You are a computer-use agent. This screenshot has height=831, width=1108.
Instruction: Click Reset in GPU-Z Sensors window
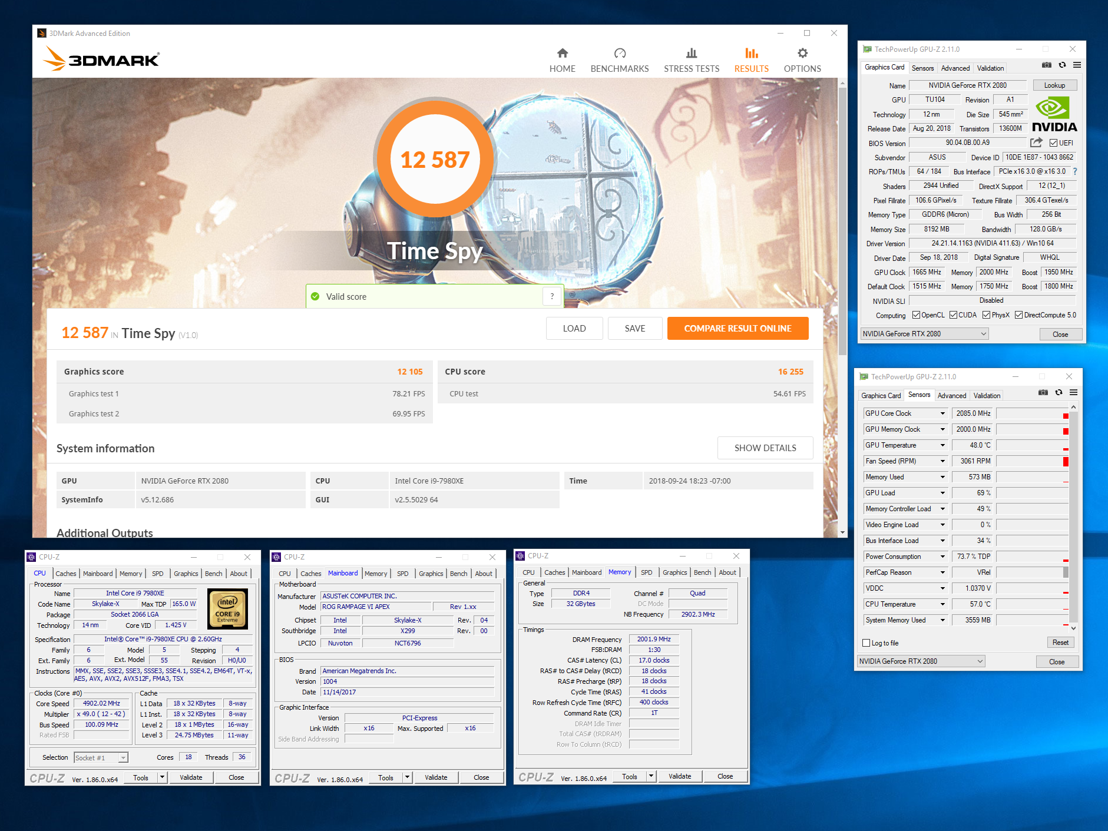[x=1060, y=643]
